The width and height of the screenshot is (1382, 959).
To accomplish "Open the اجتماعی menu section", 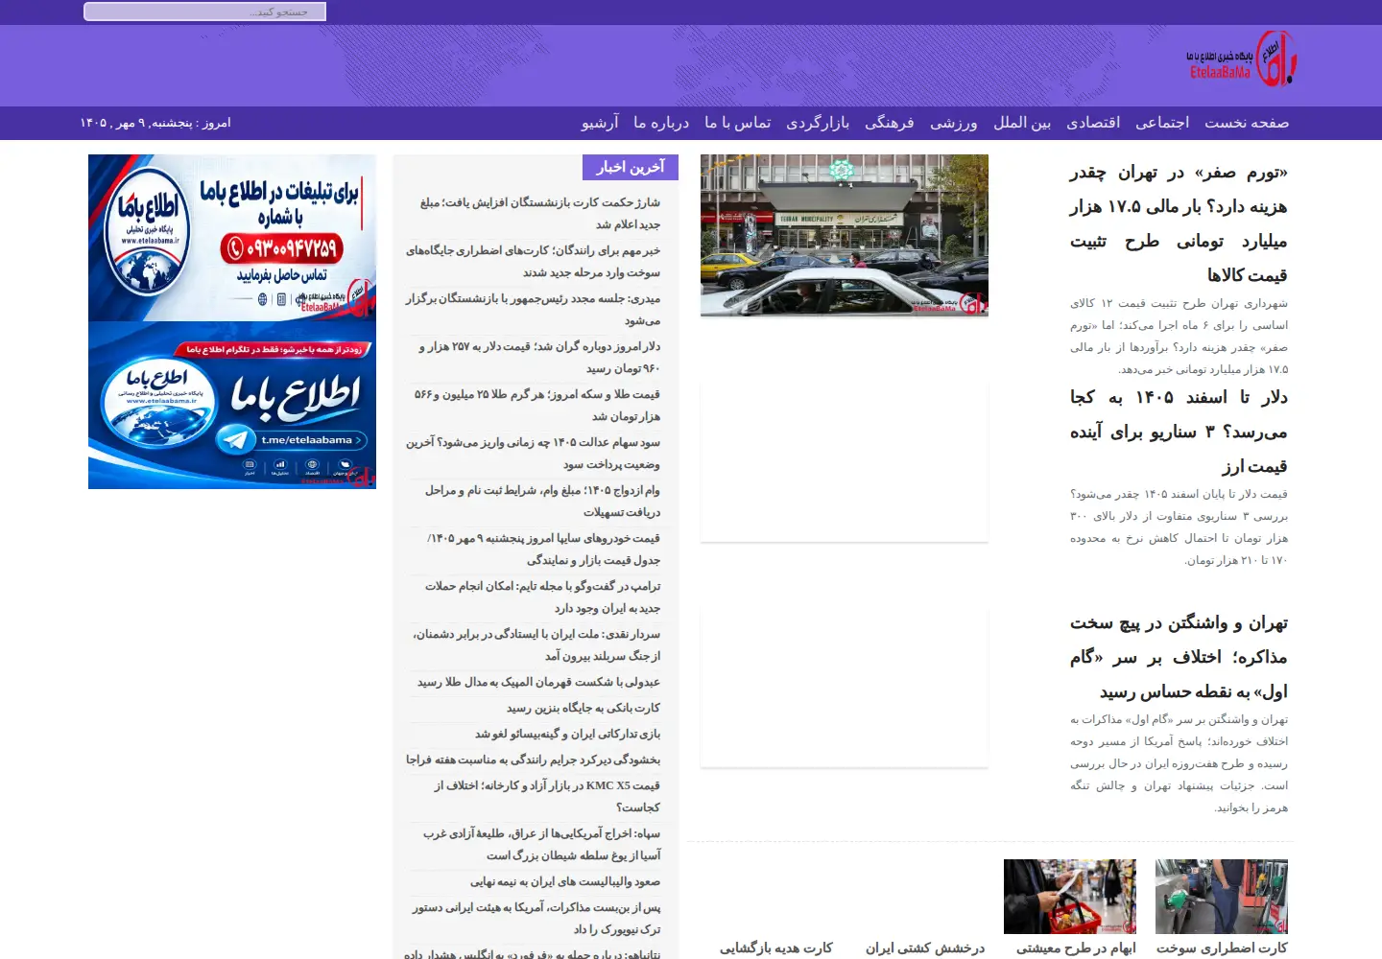I will pos(1162,123).
